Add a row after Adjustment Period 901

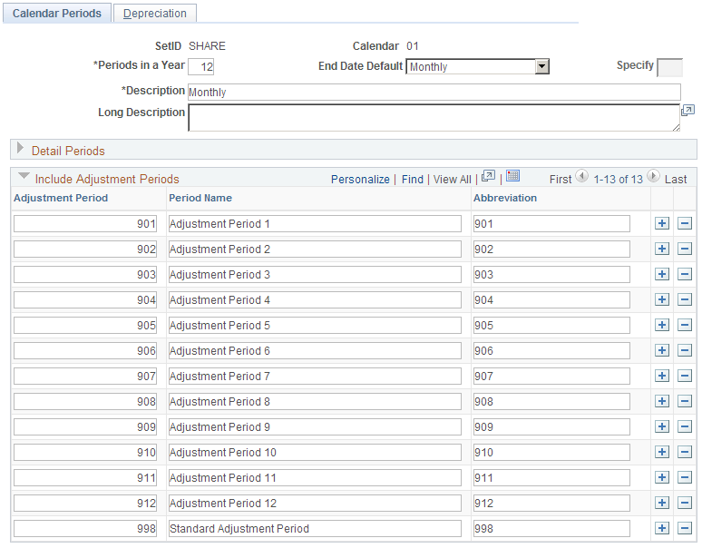(662, 223)
